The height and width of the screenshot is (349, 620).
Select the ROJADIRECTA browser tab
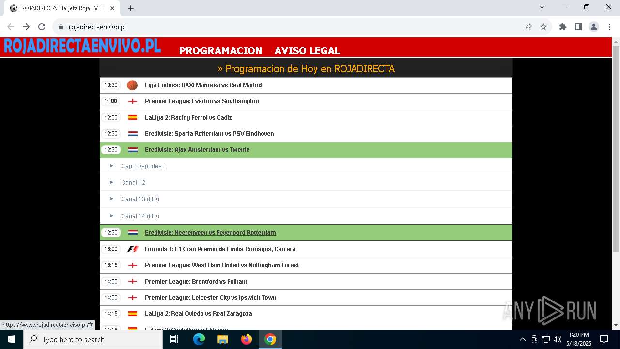pos(62,8)
